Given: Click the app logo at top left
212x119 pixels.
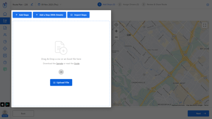Looking at the screenshot, I should [5, 5].
